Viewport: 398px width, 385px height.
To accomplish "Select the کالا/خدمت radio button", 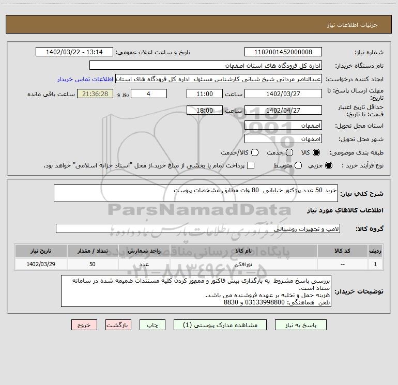I will tap(255, 152).
